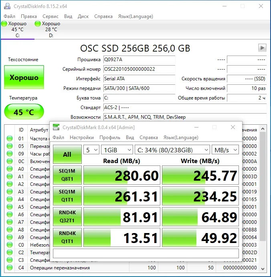Open Диск menu in CrystalDiskInfo
The image size is (271, 277).
pos(83,16)
